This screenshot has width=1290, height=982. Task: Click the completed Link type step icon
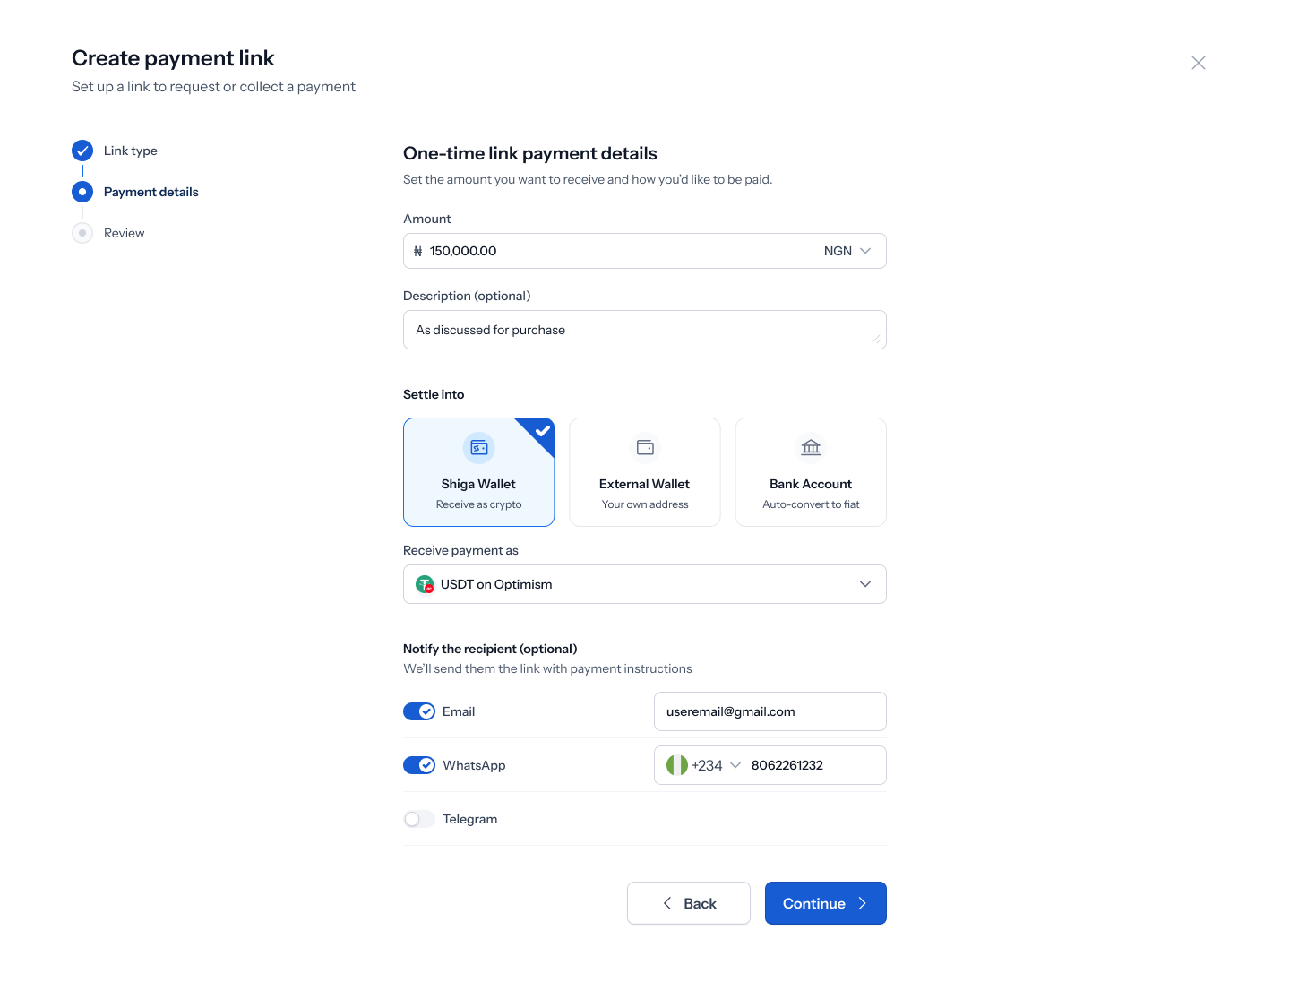pyautogui.click(x=82, y=151)
